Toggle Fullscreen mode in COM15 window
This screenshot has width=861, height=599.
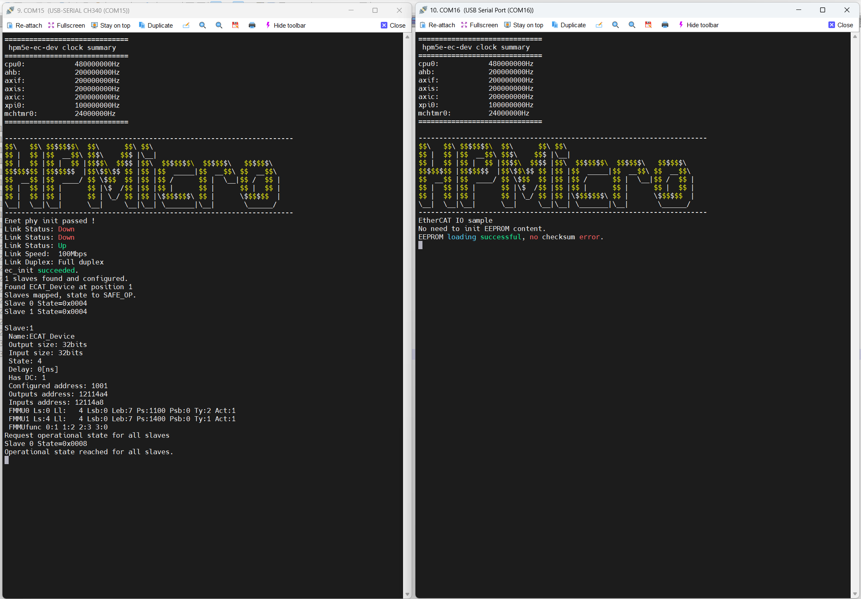coord(66,25)
